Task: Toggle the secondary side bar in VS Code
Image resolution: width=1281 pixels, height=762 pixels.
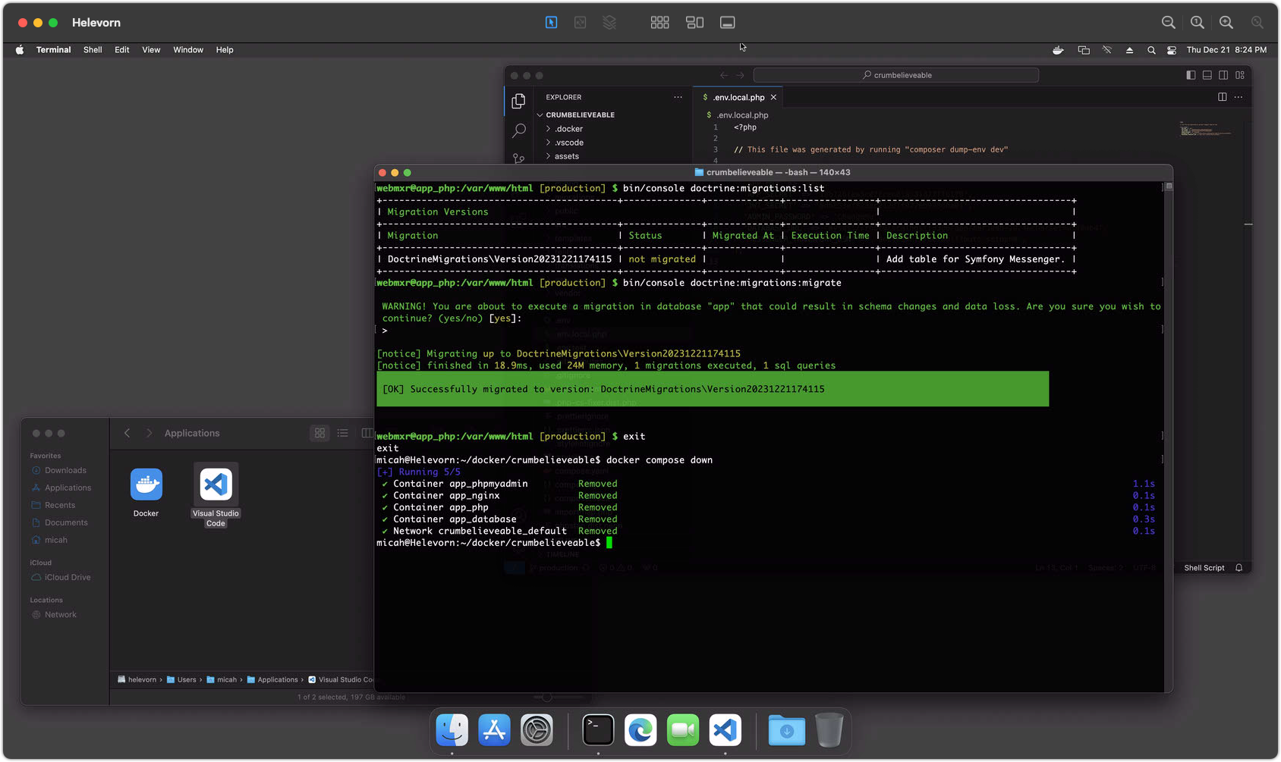Action: tap(1223, 75)
